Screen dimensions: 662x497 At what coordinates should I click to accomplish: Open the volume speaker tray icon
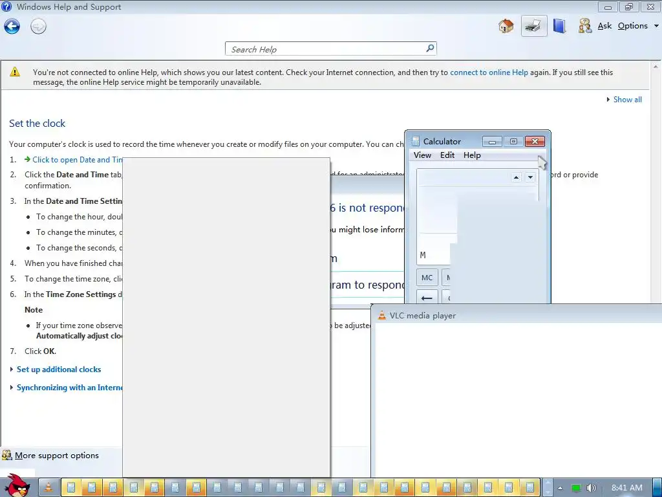point(591,488)
